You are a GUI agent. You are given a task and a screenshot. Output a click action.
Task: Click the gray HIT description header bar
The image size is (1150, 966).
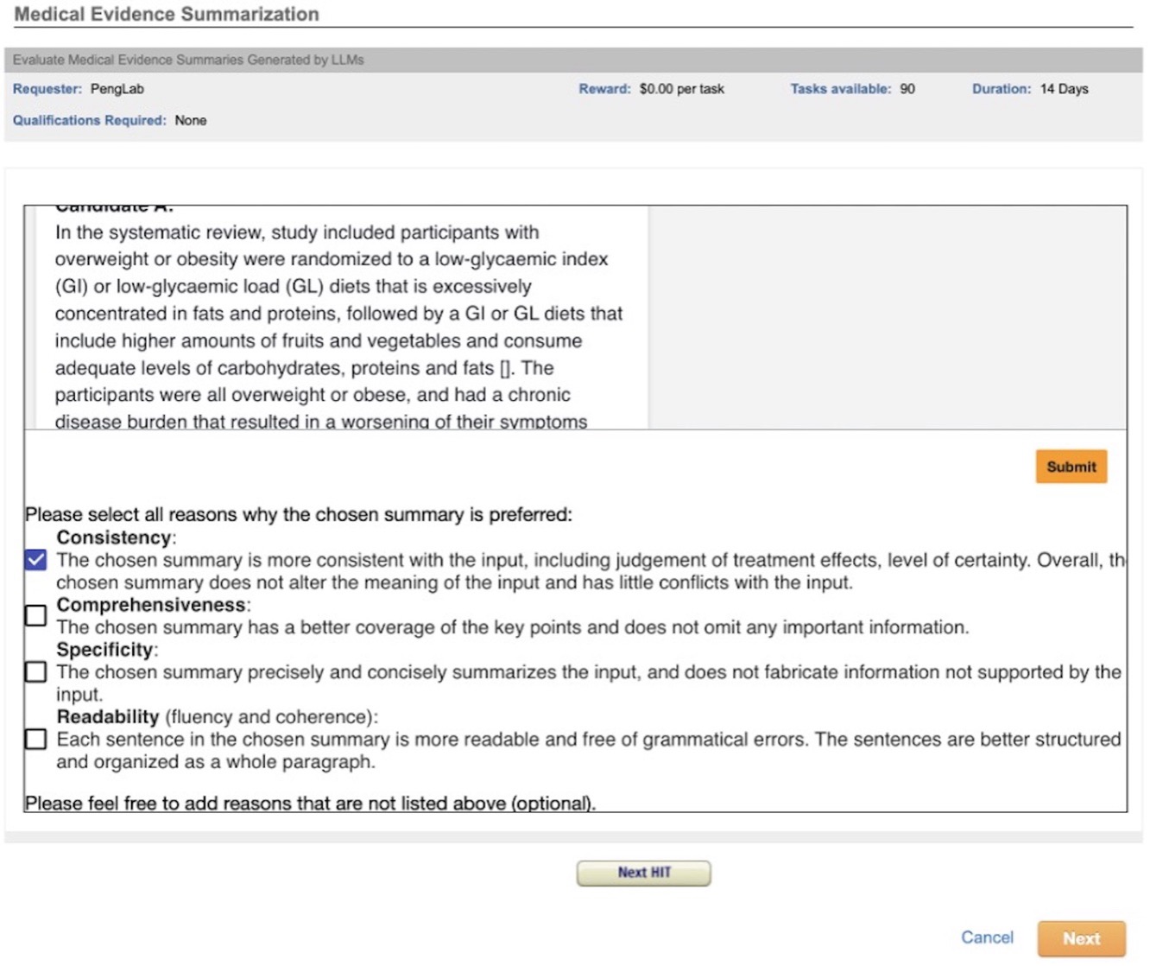pyautogui.click(x=573, y=60)
